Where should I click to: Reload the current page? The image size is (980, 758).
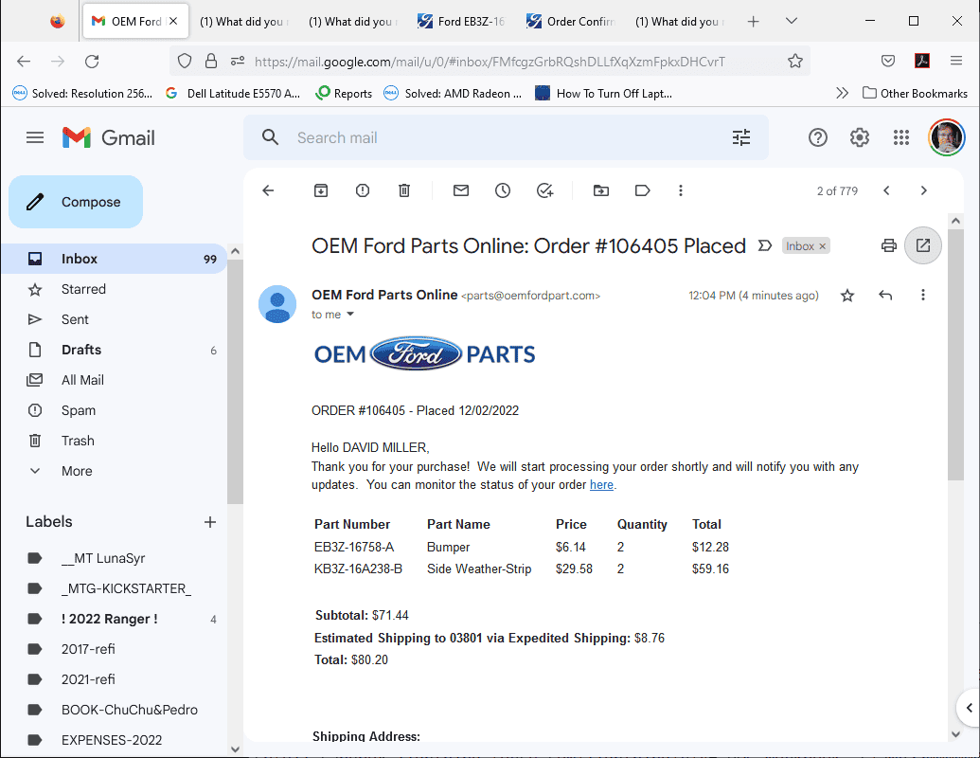coord(92,62)
